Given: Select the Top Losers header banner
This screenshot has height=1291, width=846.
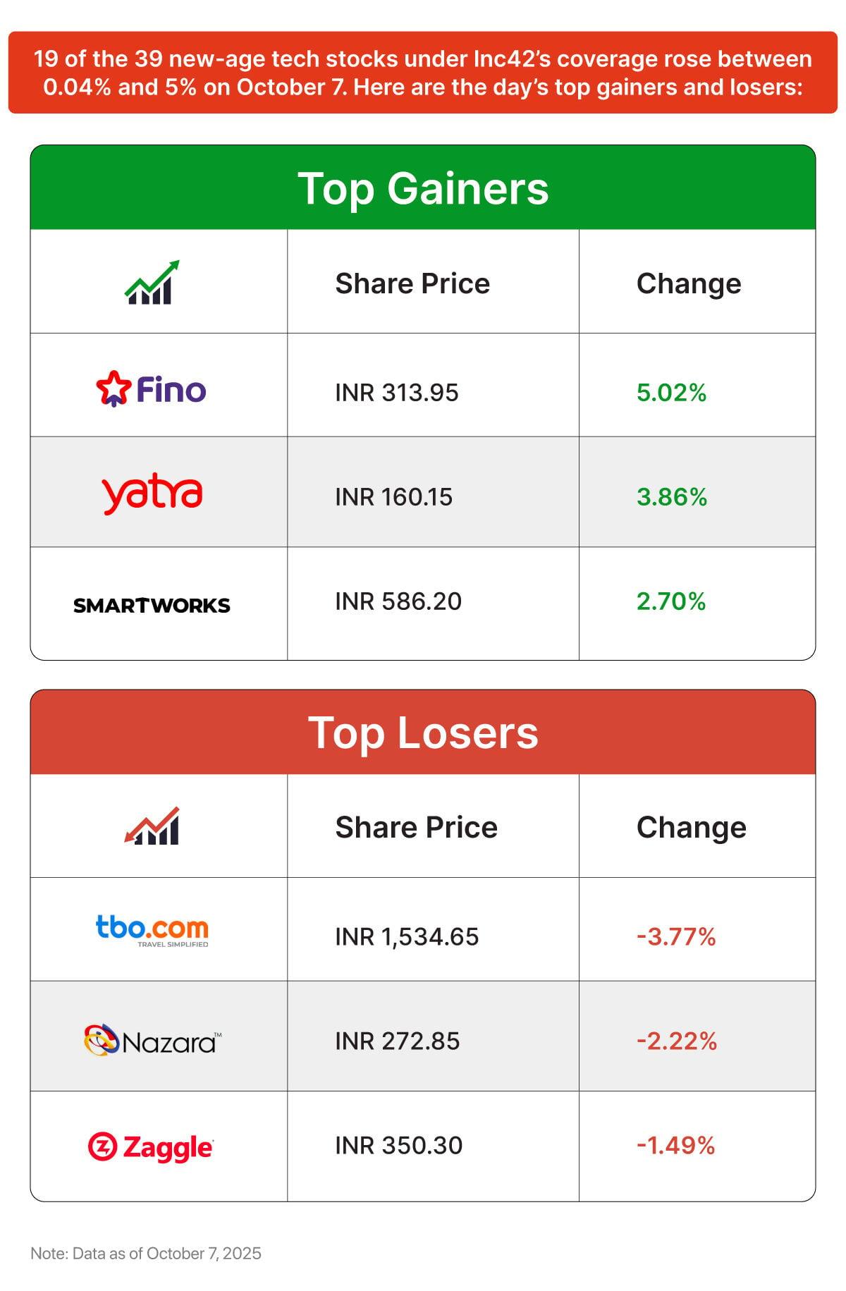Looking at the screenshot, I should tap(423, 733).
